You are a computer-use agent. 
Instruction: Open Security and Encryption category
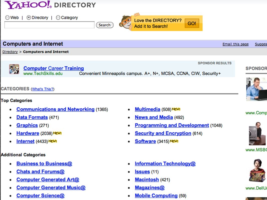163,133
